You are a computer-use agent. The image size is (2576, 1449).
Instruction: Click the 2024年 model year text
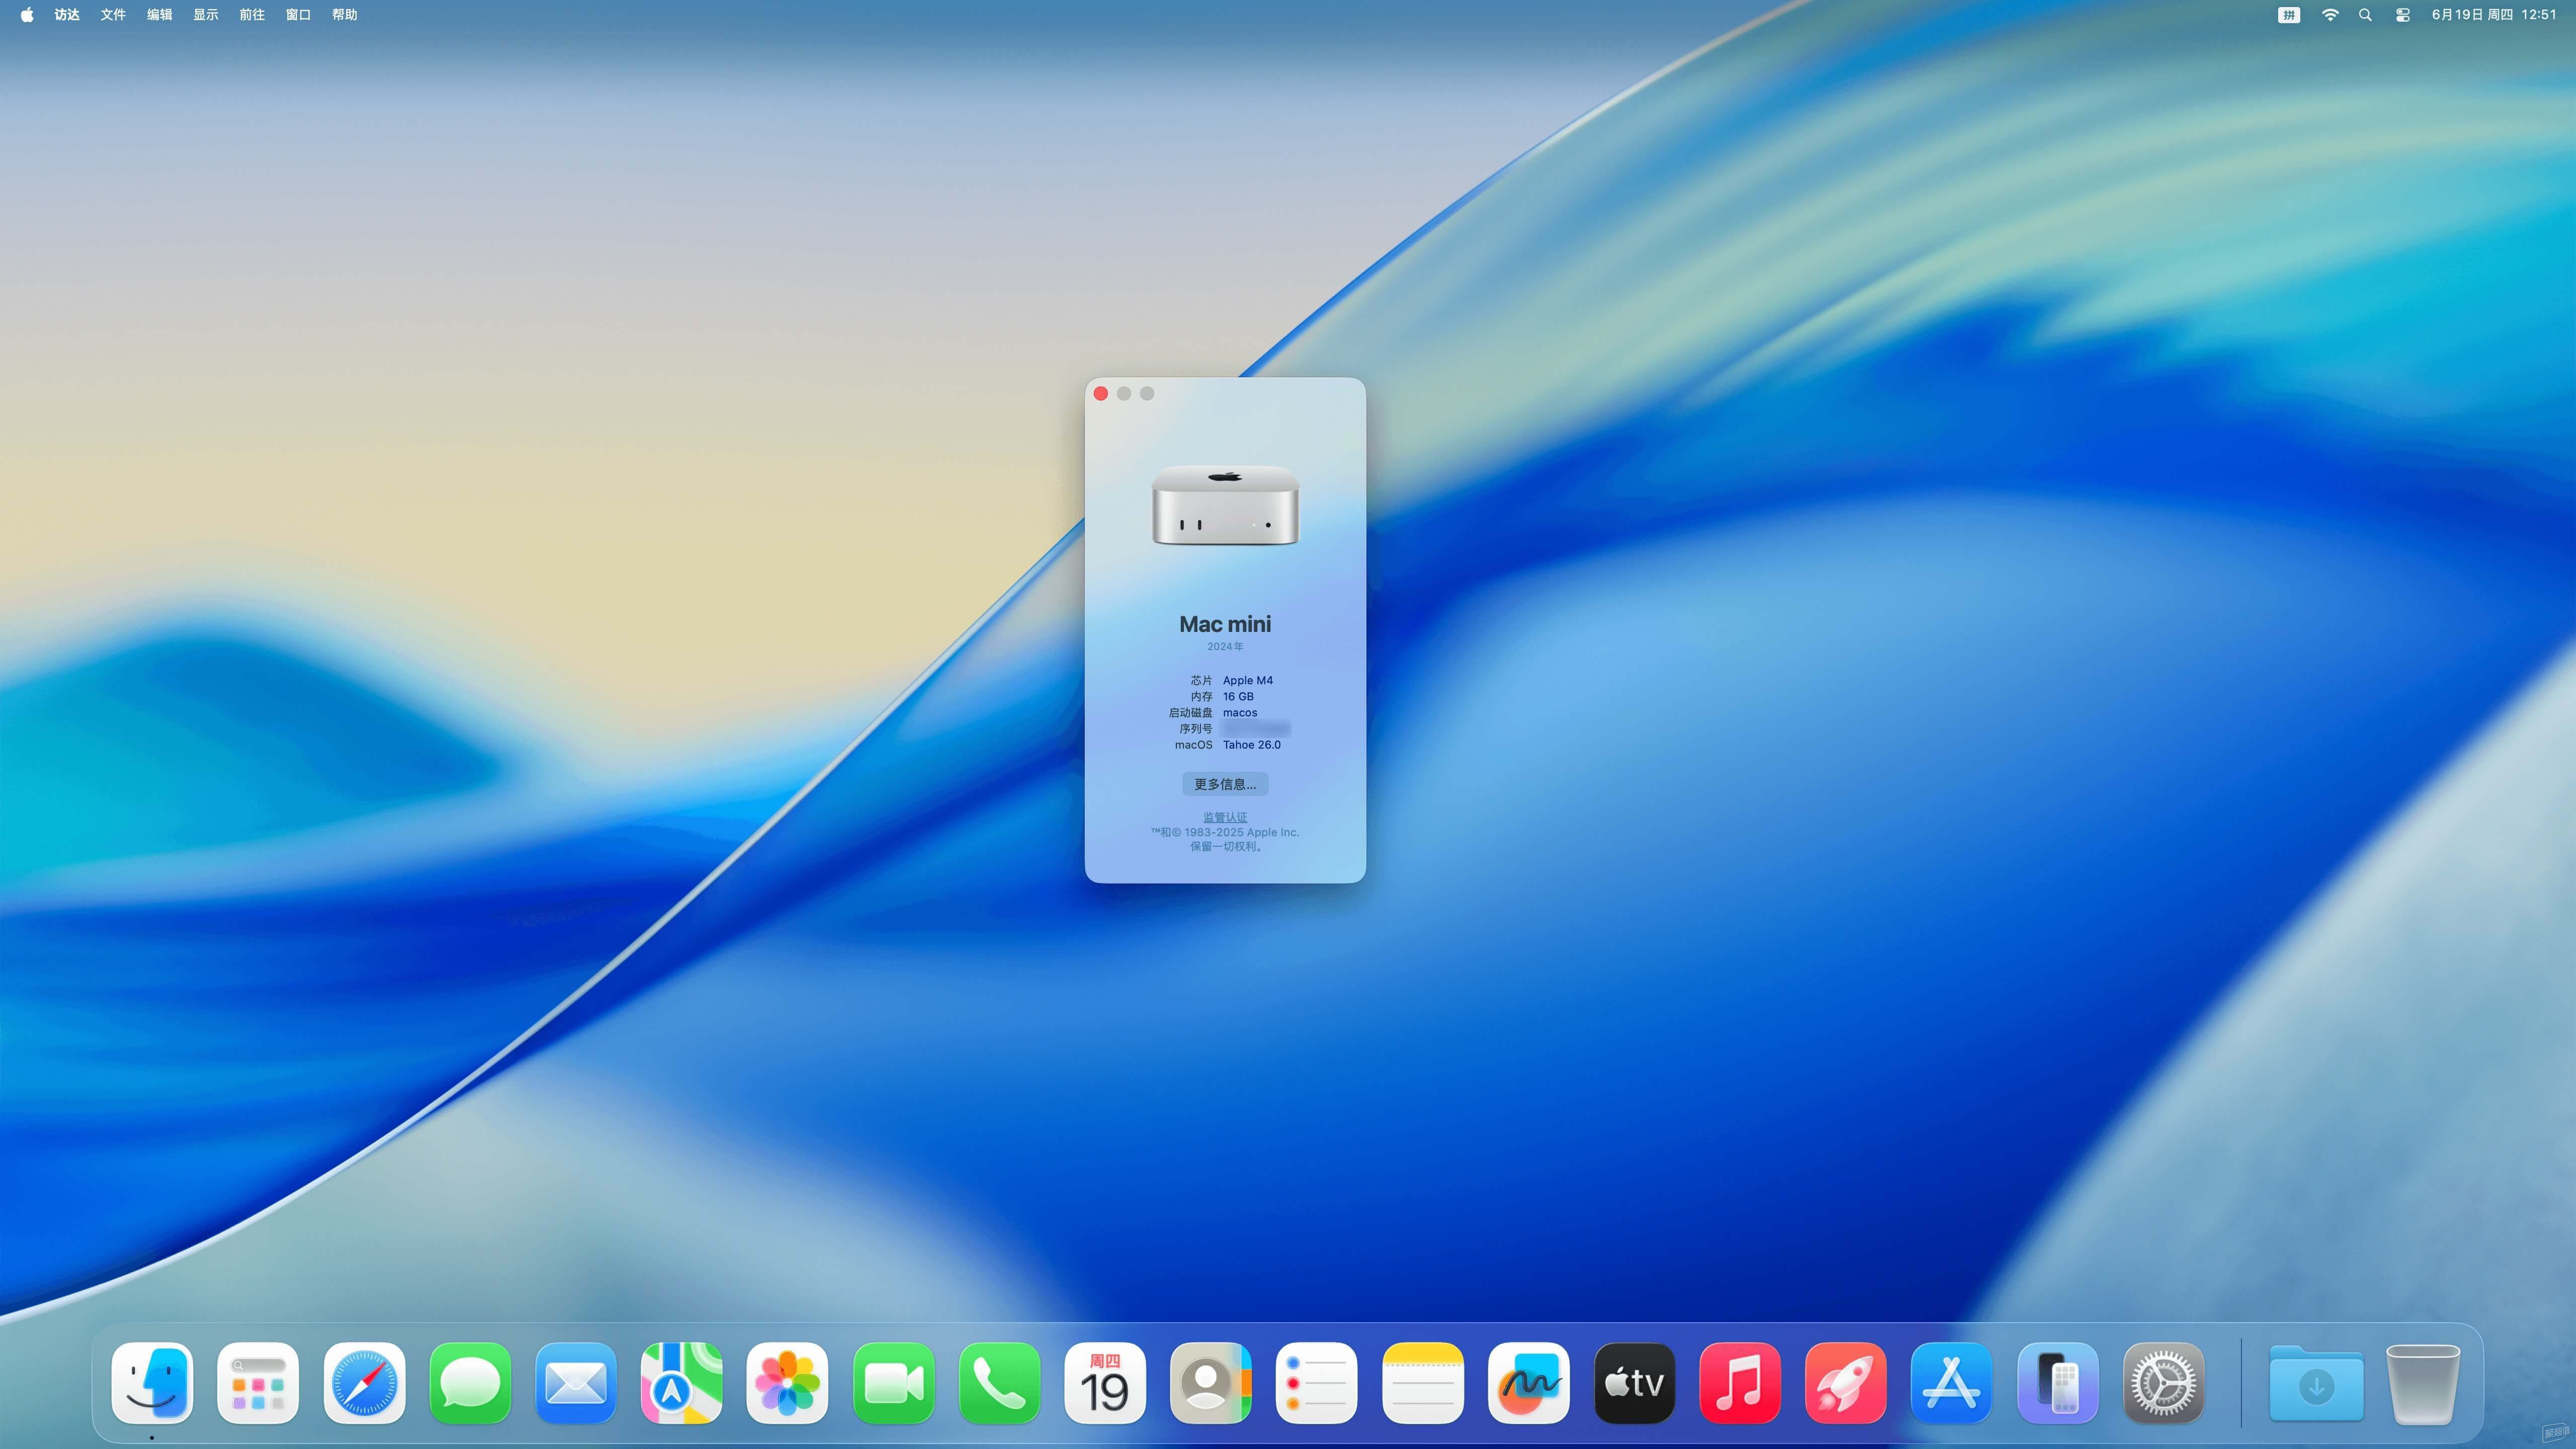[1225, 646]
